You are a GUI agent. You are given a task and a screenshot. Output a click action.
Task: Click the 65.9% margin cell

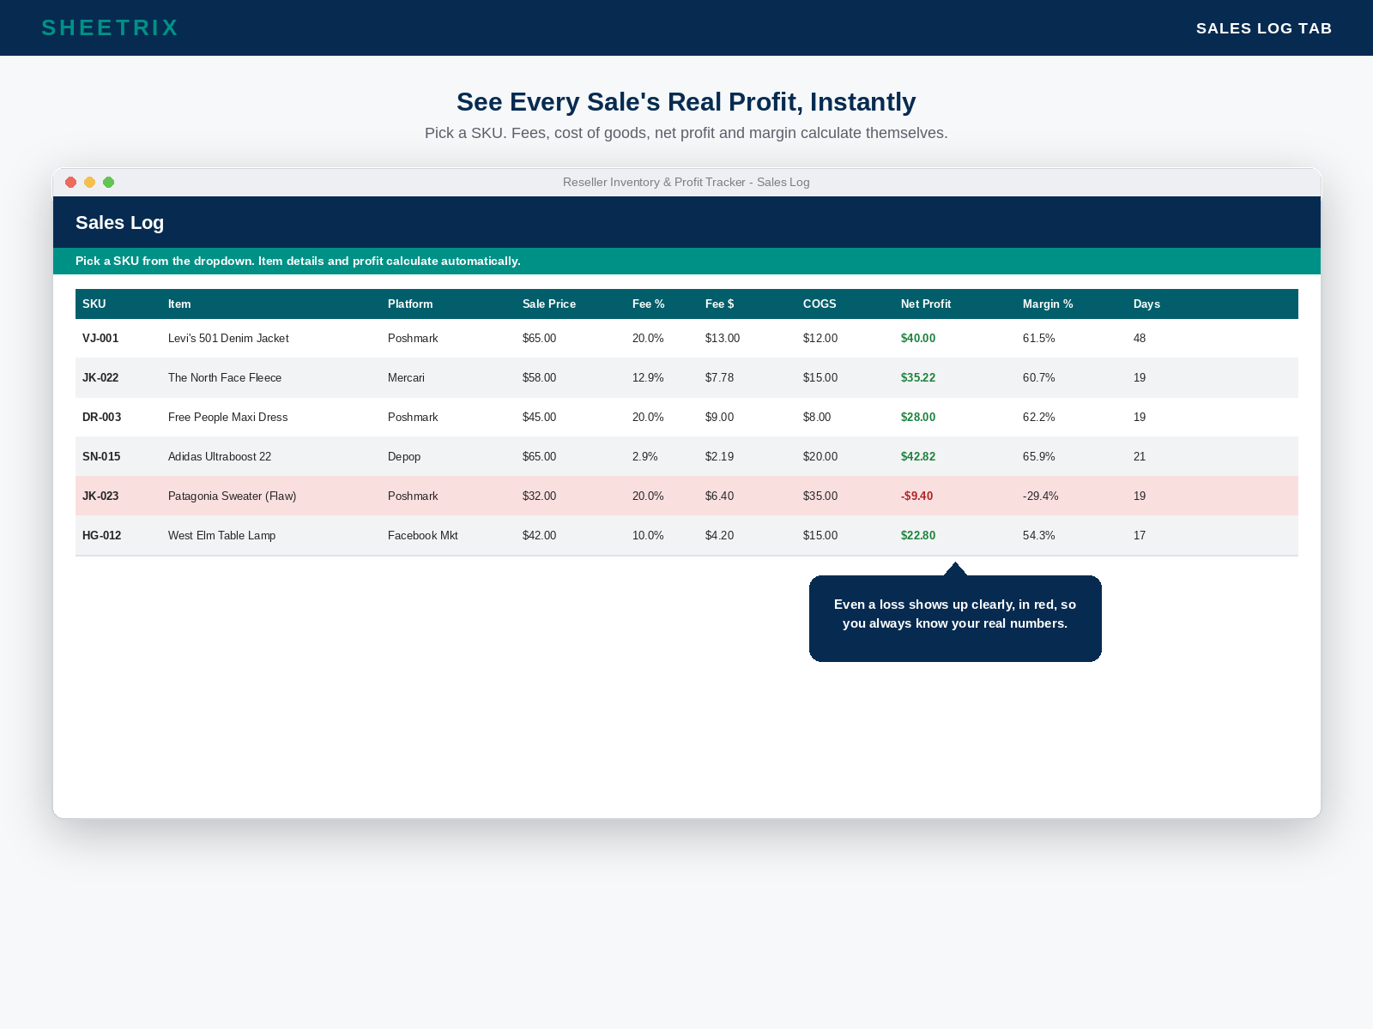1039,456
